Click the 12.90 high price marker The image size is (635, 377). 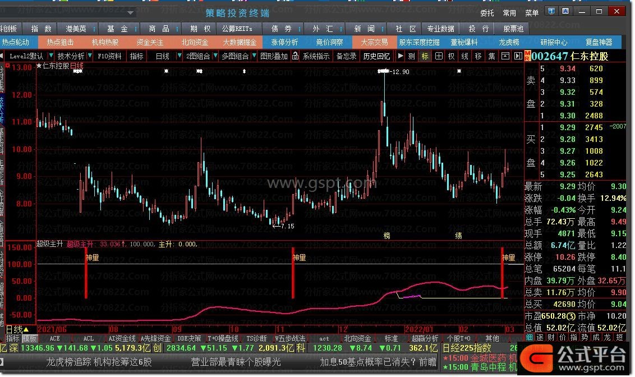(401, 72)
